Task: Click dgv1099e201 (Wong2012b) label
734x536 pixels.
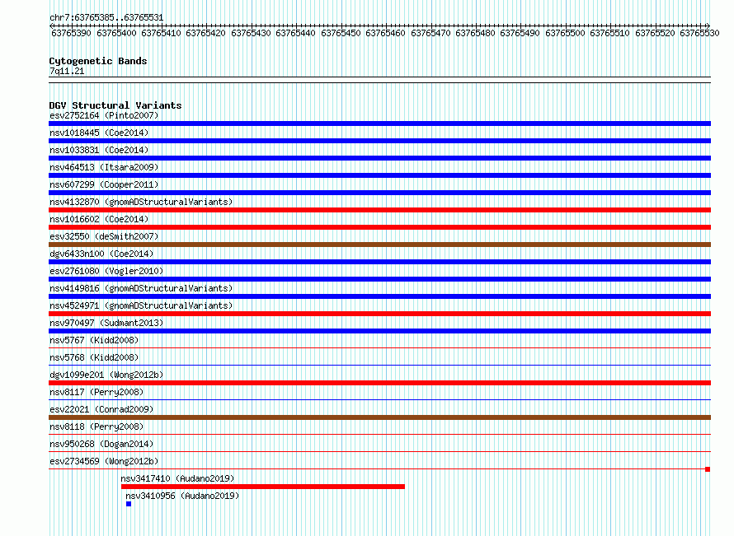Action: (106, 375)
